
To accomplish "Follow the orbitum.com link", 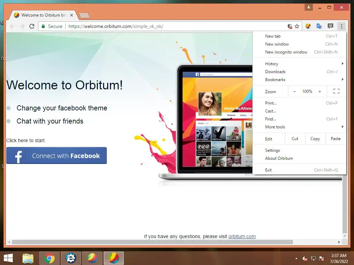I will [242, 236].
